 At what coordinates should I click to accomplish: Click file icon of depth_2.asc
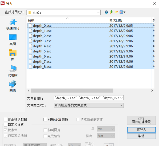[30, 36]
